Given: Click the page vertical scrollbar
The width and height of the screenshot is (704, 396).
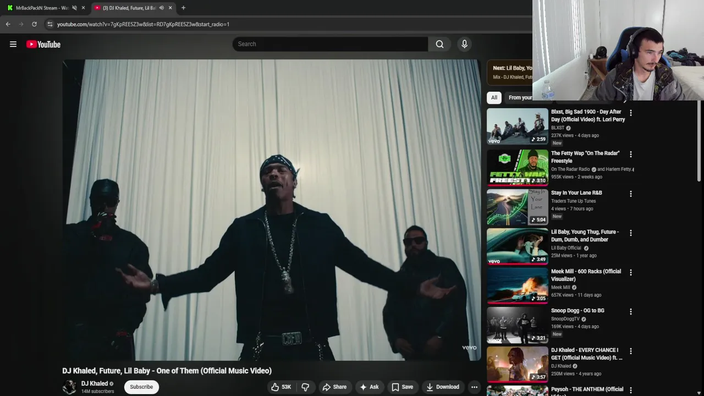Looking at the screenshot, I should [x=700, y=141].
